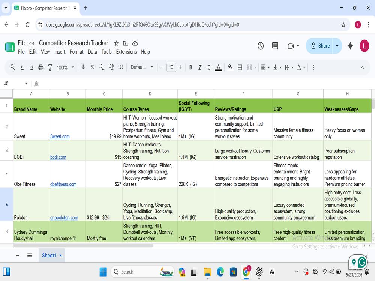Move the document to a folder

tap(126, 43)
